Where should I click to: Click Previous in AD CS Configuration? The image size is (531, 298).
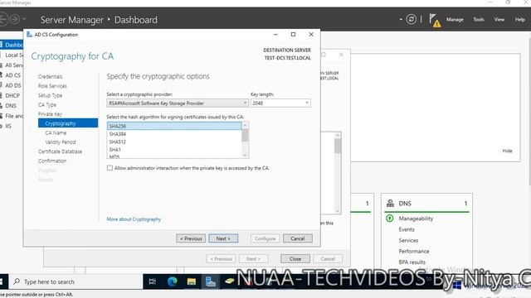(x=191, y=238)
